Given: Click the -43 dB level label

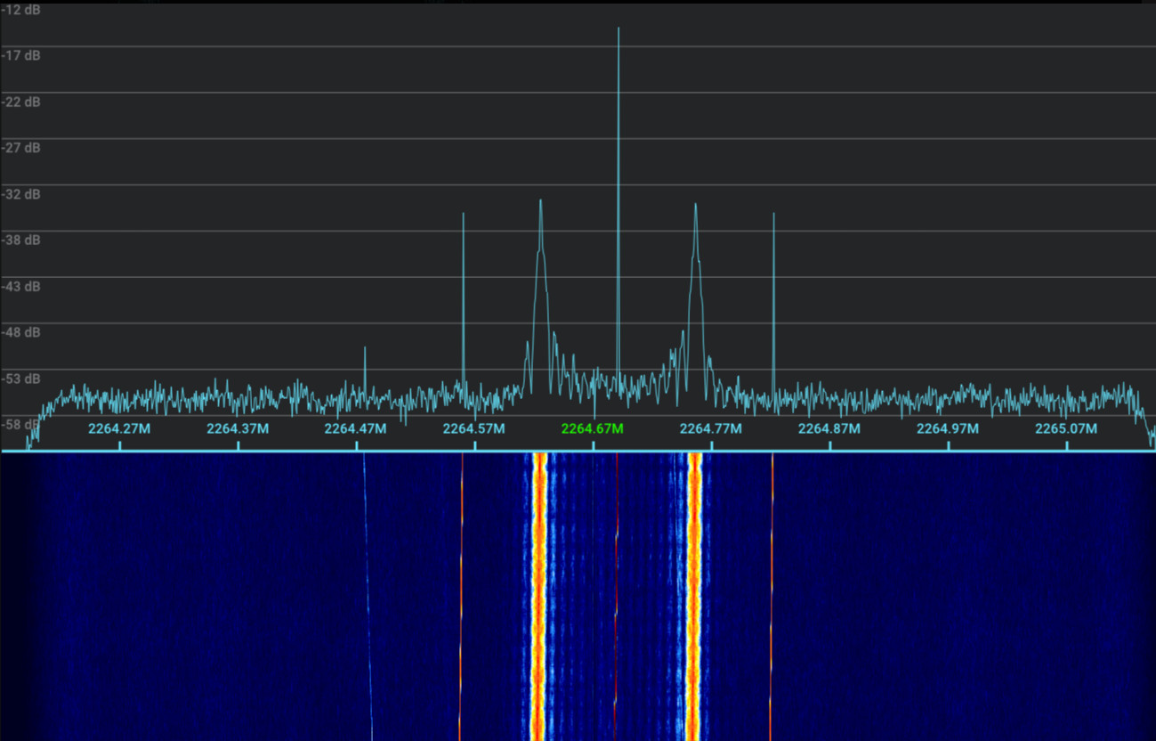Looking at the screenshot, I should 21,286.
